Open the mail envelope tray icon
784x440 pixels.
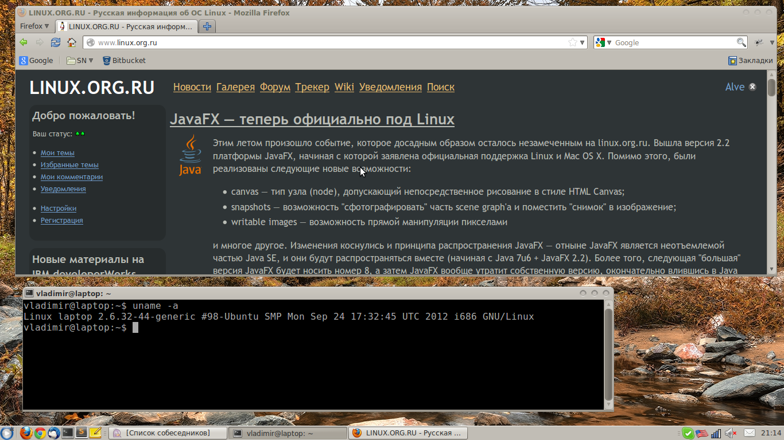pyautogui.click(x=750, y=433)
